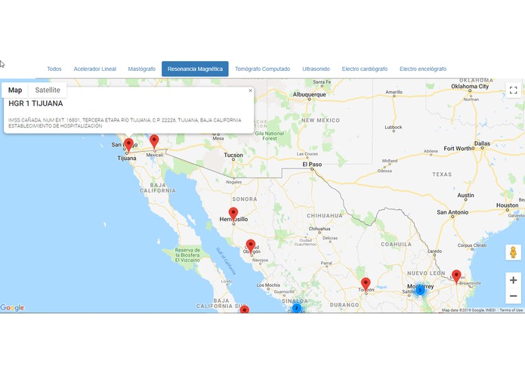Switch to the Mastógrafo tab

click(141, 69)
